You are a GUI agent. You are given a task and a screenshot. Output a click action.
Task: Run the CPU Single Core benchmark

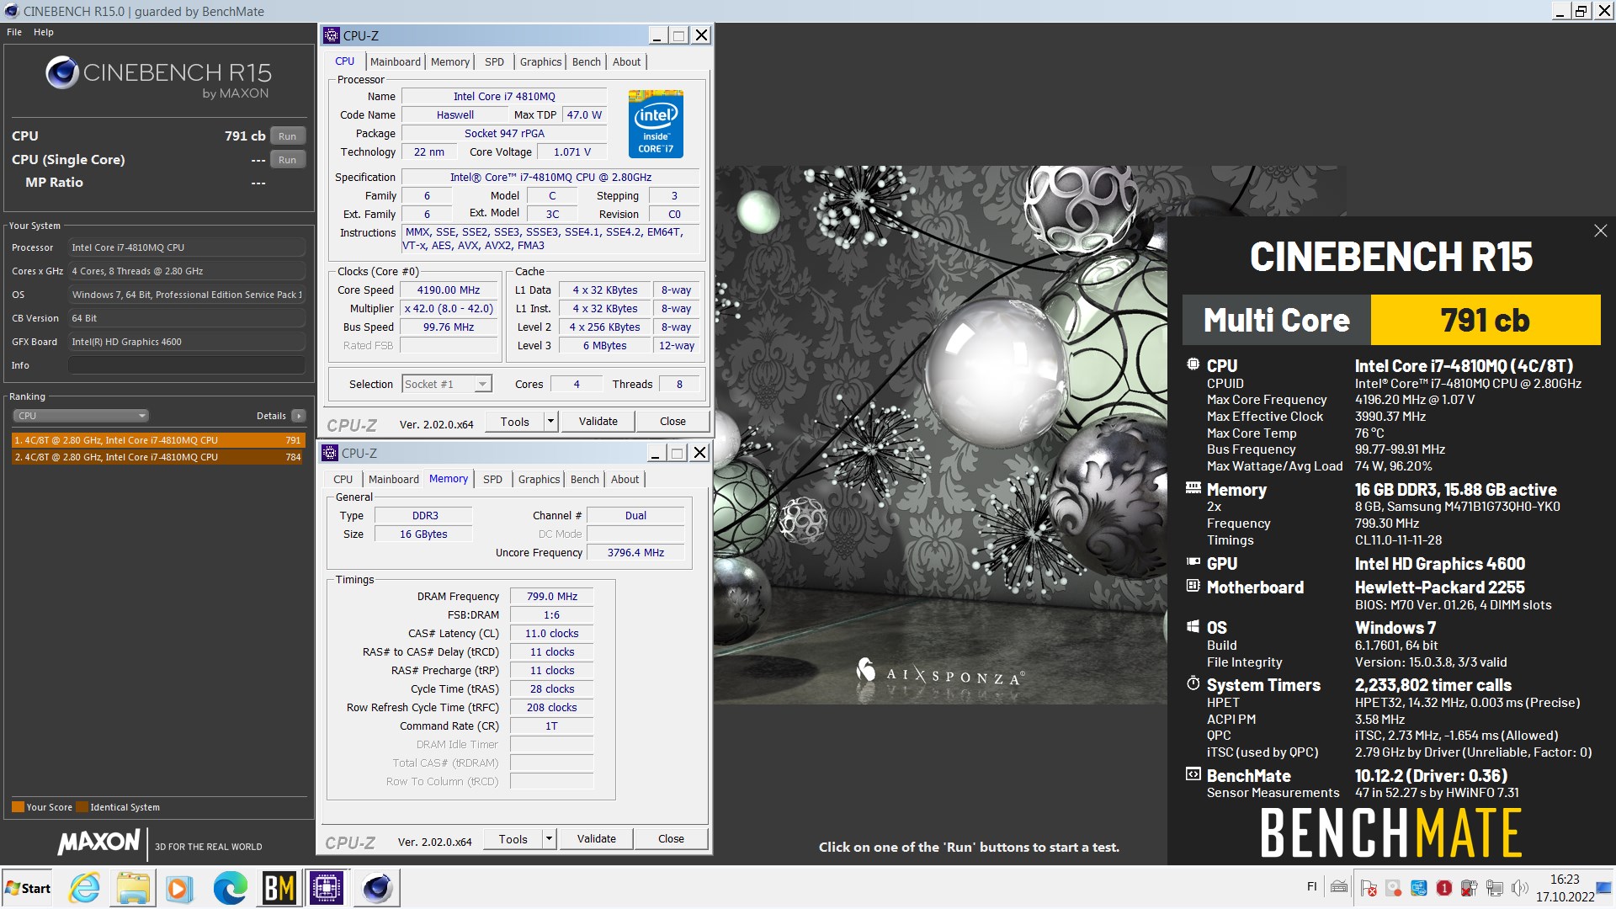[x=288, y=160]
